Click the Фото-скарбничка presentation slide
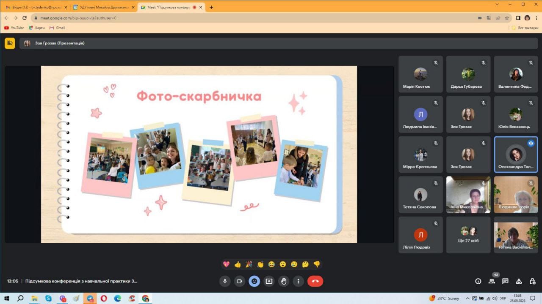This screenshot has height=304, width=542. tap(199, 155)
